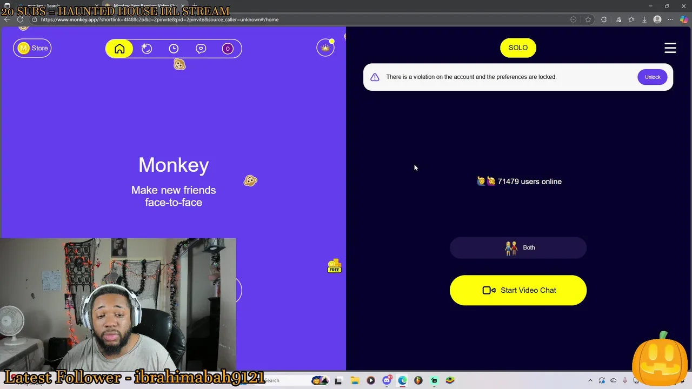This screenshot has width=692, height=389.
Task: Open the chat heart messages icon
Action: [x=201, y=49]
